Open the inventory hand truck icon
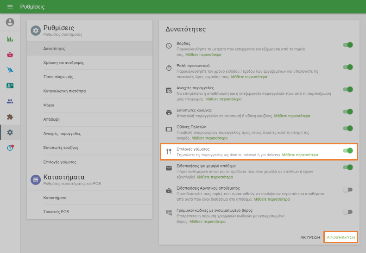 click(x=10, y=70)
